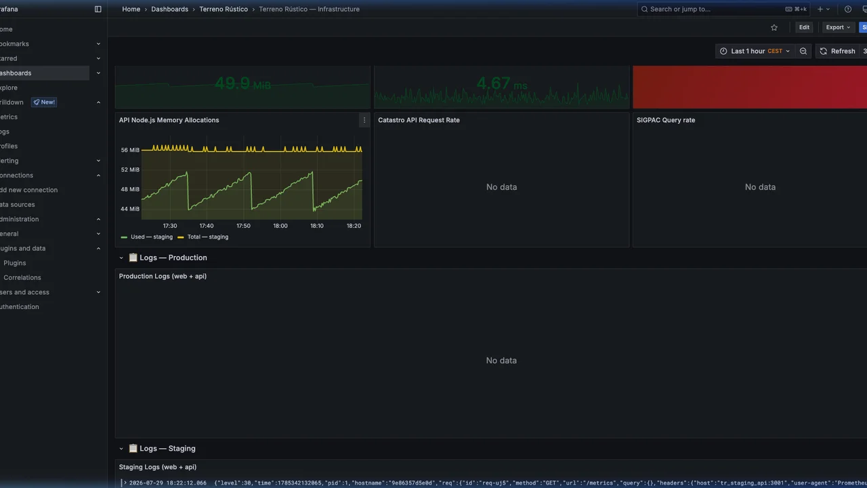Screen dimensions: 867x488
Task: Expand the Starred sidebar section
Action: pyautogui.click(x=98, y=59)
